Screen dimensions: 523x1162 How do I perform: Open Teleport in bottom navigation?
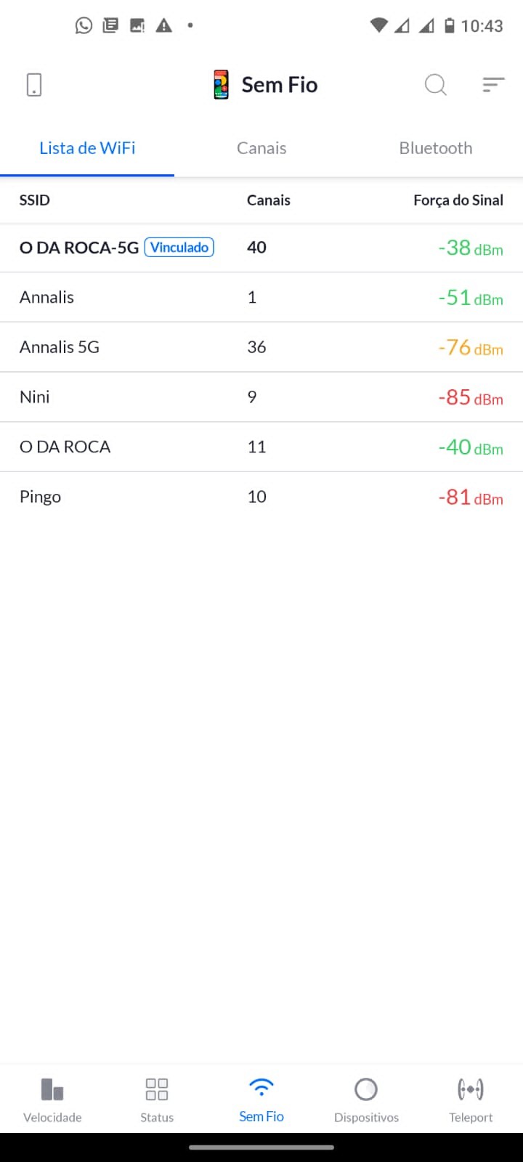(471, 1100)
